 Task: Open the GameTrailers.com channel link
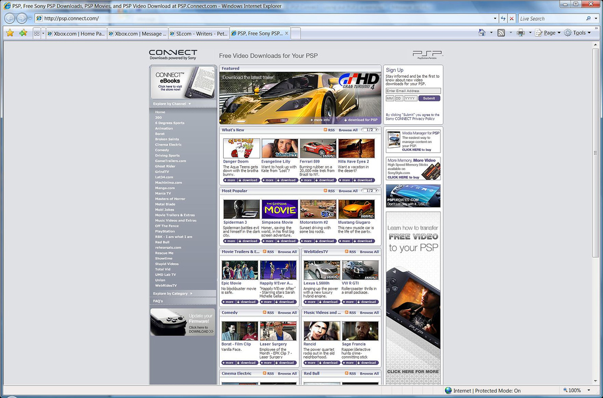click(170, 161)
